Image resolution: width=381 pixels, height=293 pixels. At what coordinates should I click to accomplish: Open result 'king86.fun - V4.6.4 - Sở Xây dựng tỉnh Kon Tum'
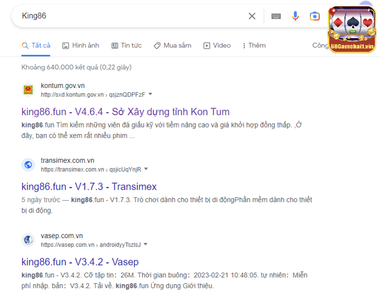(x=125, y=112)
